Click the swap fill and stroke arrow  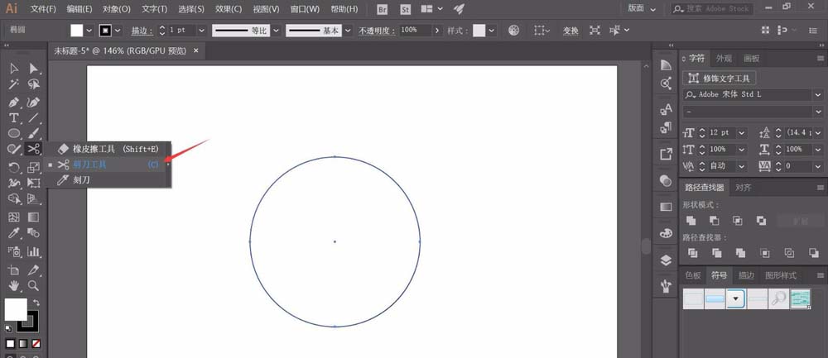click(36, 303)
